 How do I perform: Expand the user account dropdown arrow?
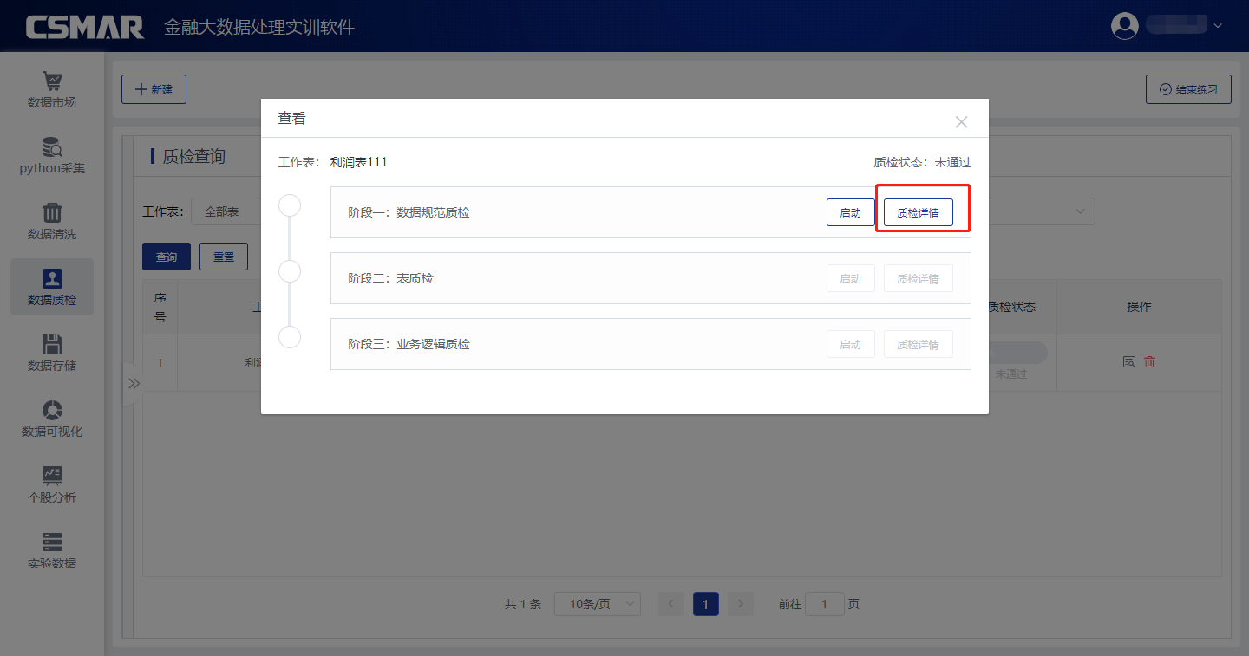tap(1218, 26)
